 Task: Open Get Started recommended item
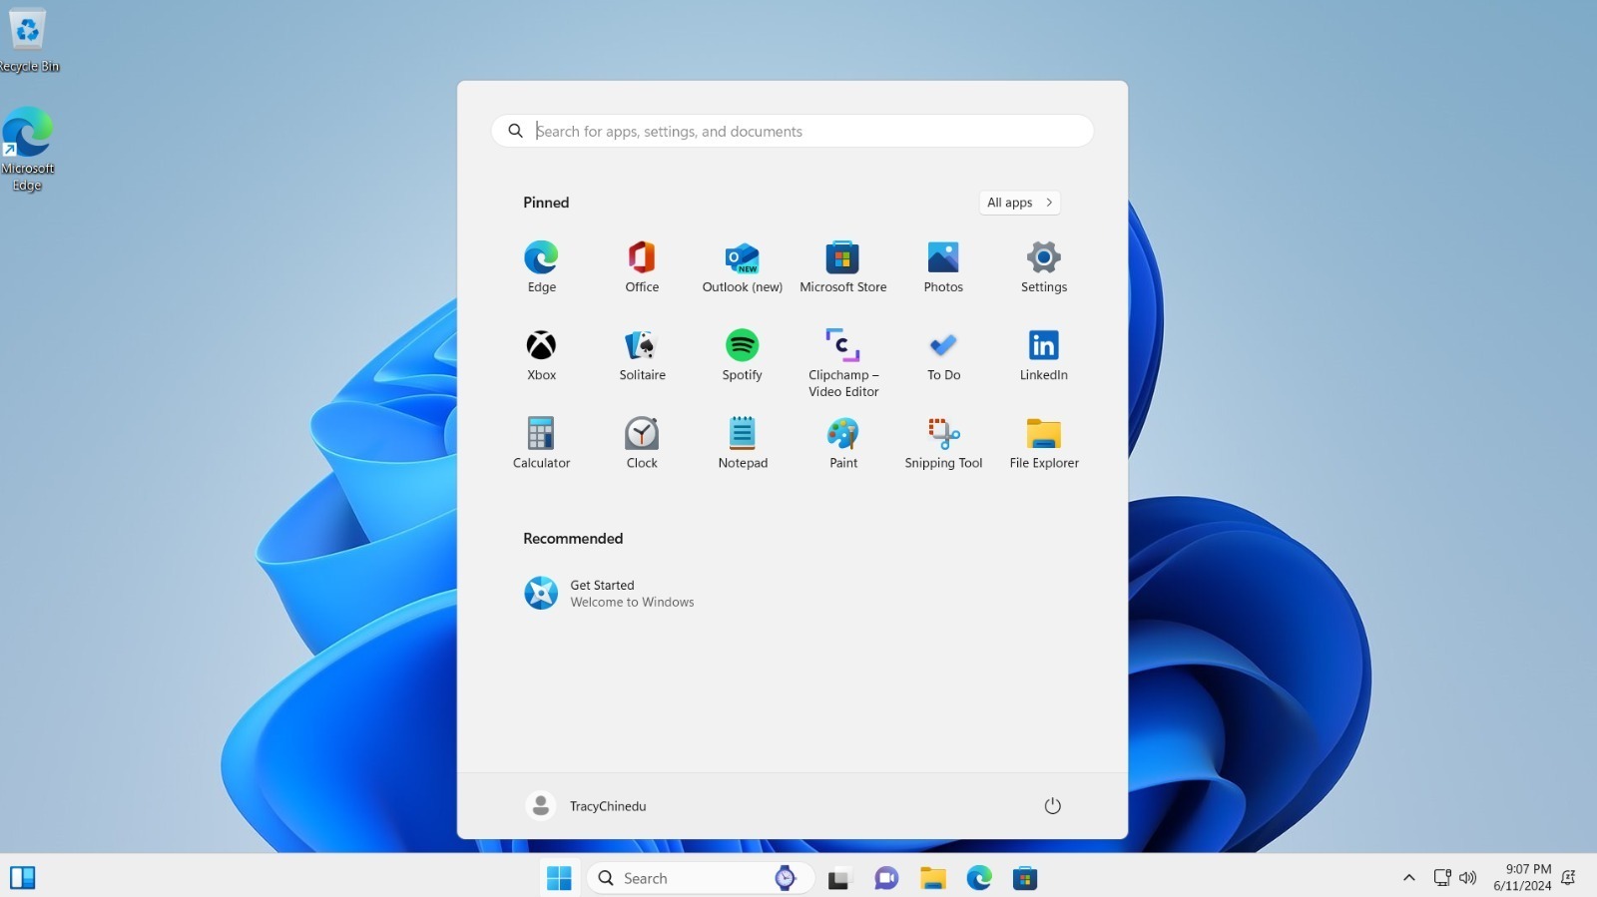[609, 593]
